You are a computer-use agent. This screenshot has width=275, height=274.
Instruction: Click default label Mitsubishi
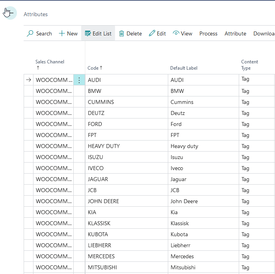[203, 268]
